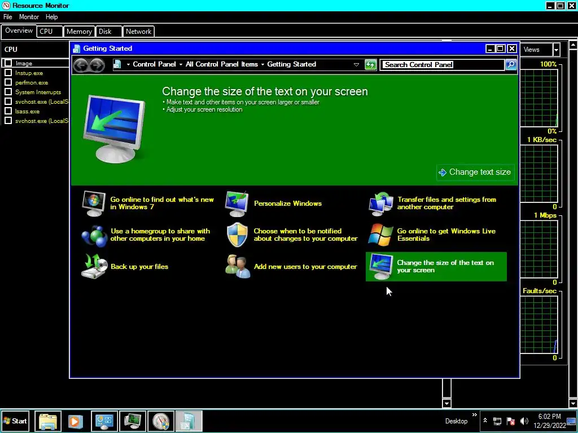This screenshot has width=578, height=433.
Task: Open the address bar history dropdown
Action: click(x=357, y=65)
